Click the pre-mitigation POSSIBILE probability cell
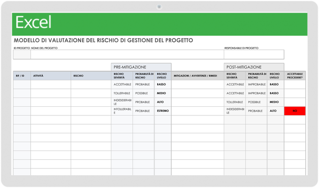This screenshot has width=319, height=188. tap(144, 93)
